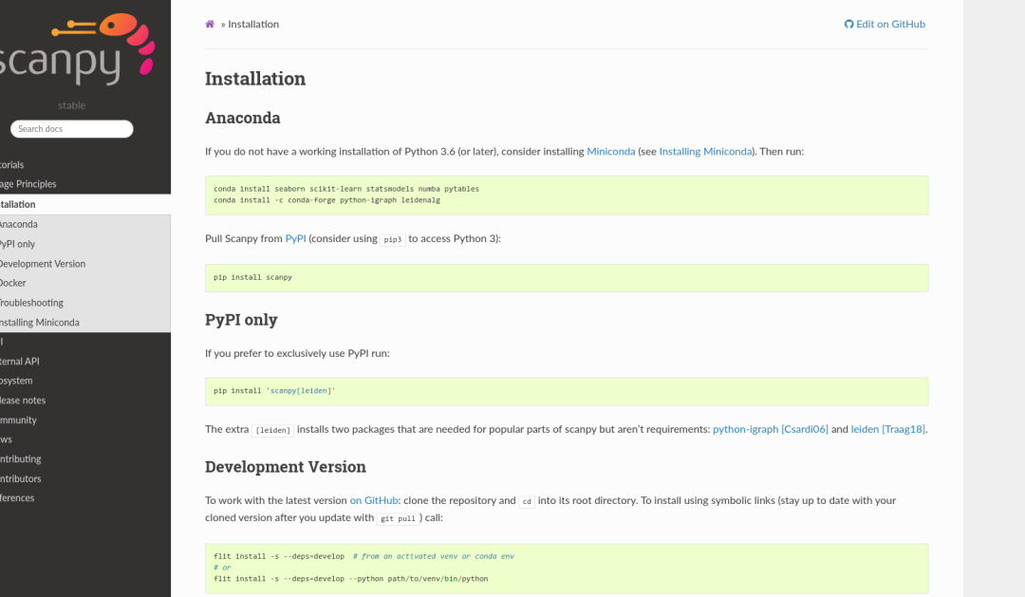This screenshot has height=597, width=1025.
Task: Click the PyPI only section heading
Action: click(241, 320)
